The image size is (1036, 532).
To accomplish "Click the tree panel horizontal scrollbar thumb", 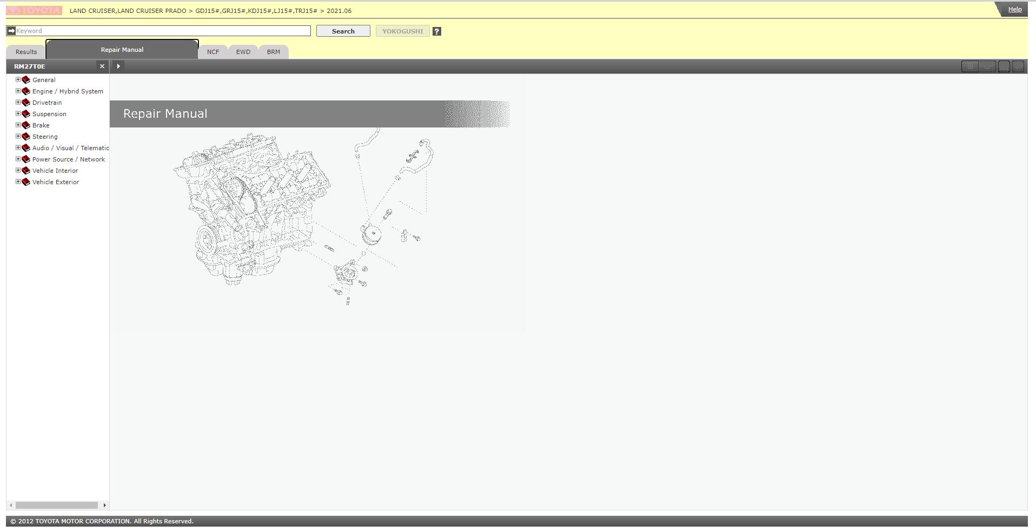I will [57, 506].
